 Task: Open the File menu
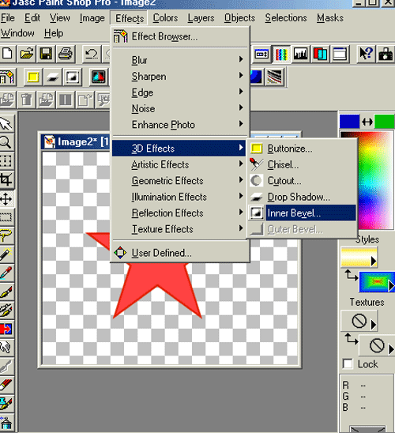point(8,18)
